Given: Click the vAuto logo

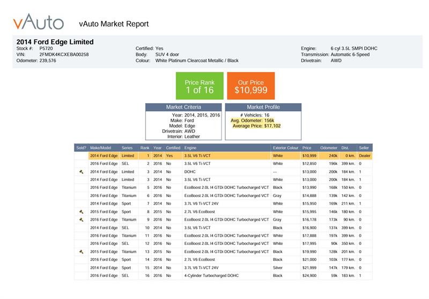Looking at the screenshot, I should click(39, 21).
